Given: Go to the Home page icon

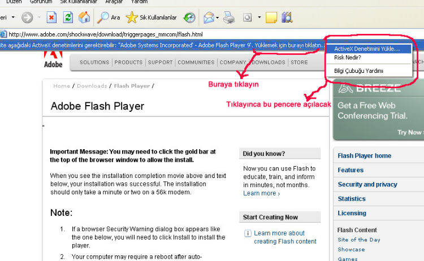Looking at the screenshot, I should [84, 18].
